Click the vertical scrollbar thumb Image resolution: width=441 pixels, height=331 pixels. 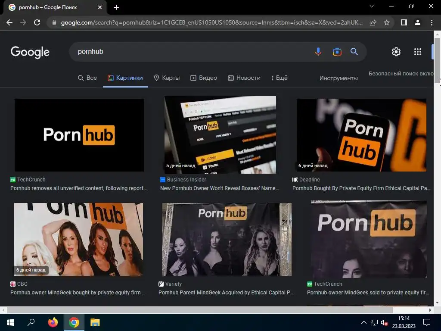point(437,60)
